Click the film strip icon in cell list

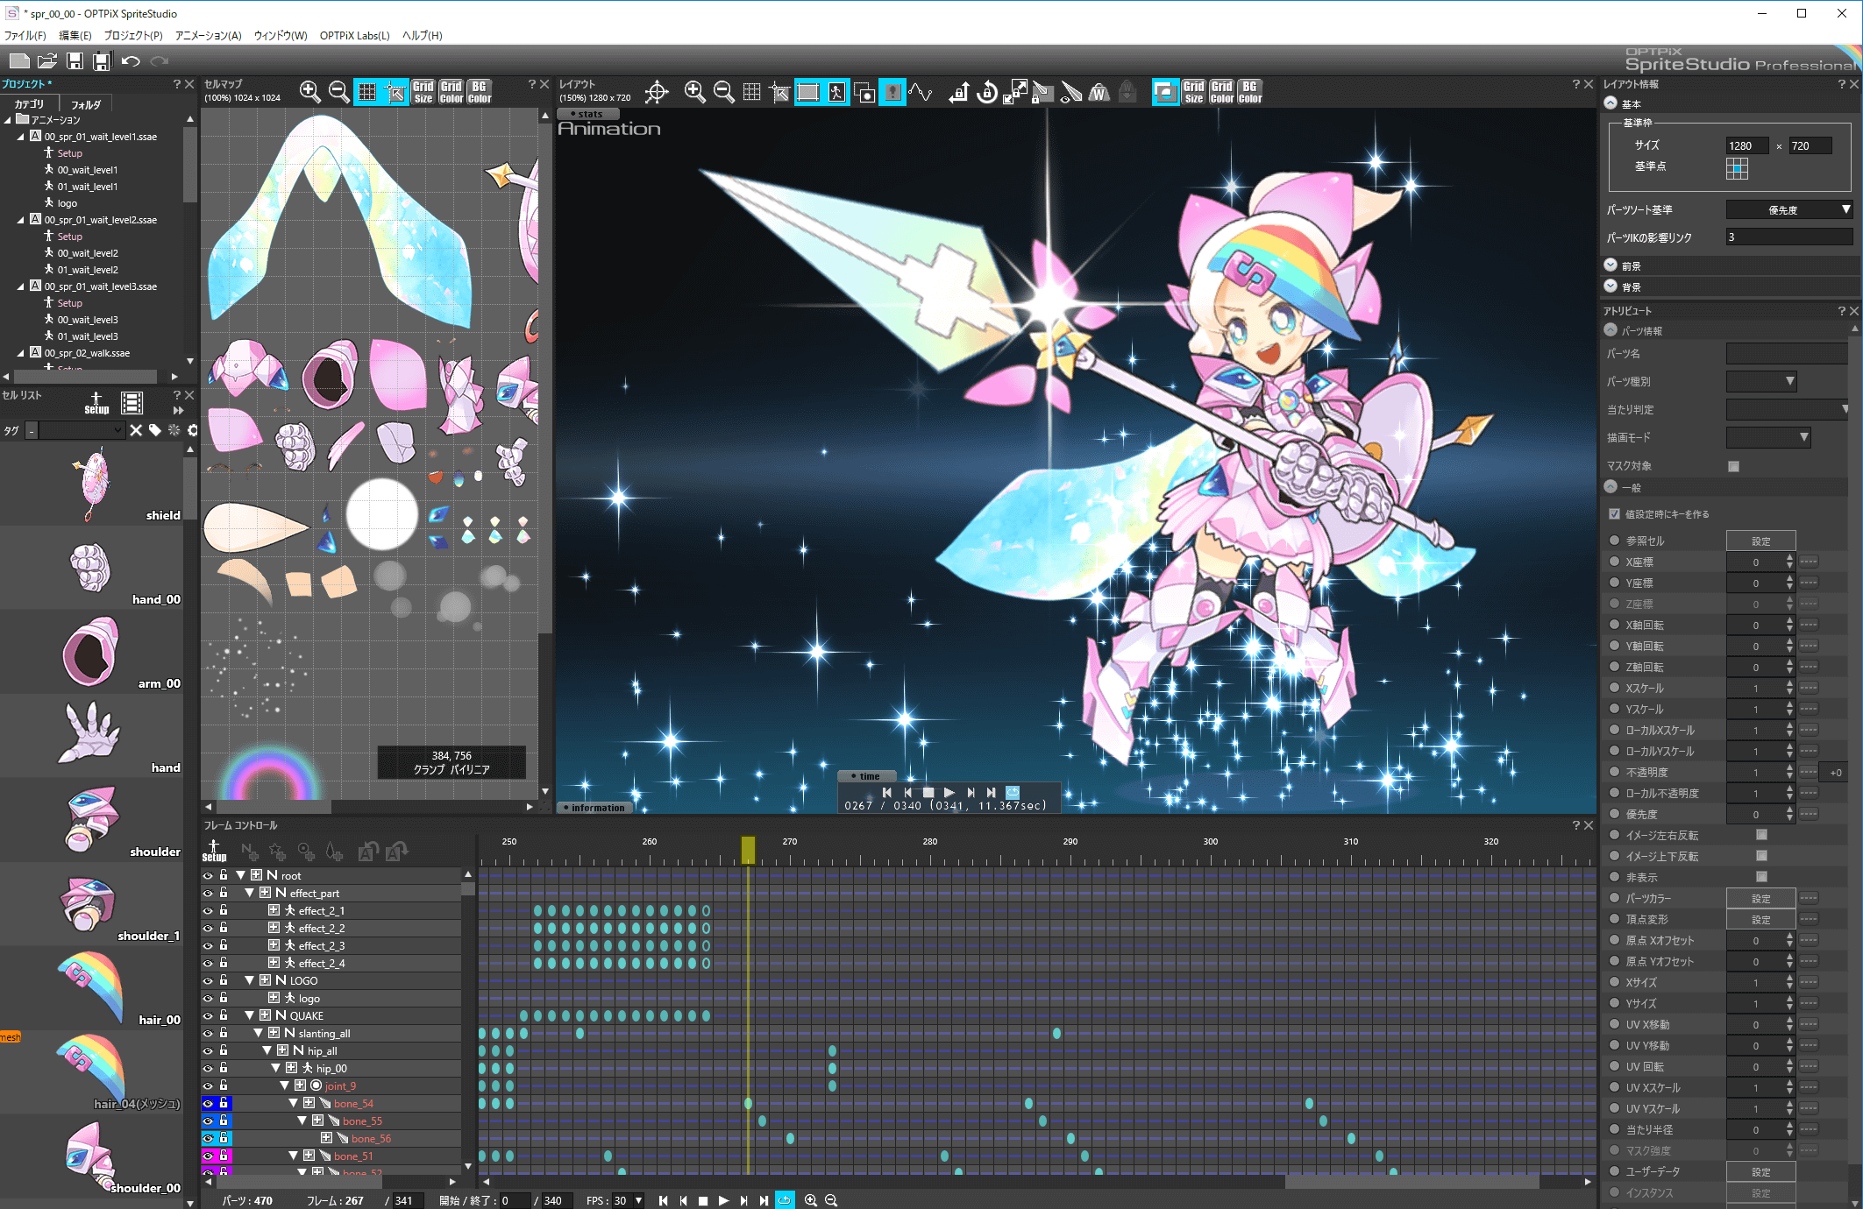pyautogui.click(x=132, y=403)
